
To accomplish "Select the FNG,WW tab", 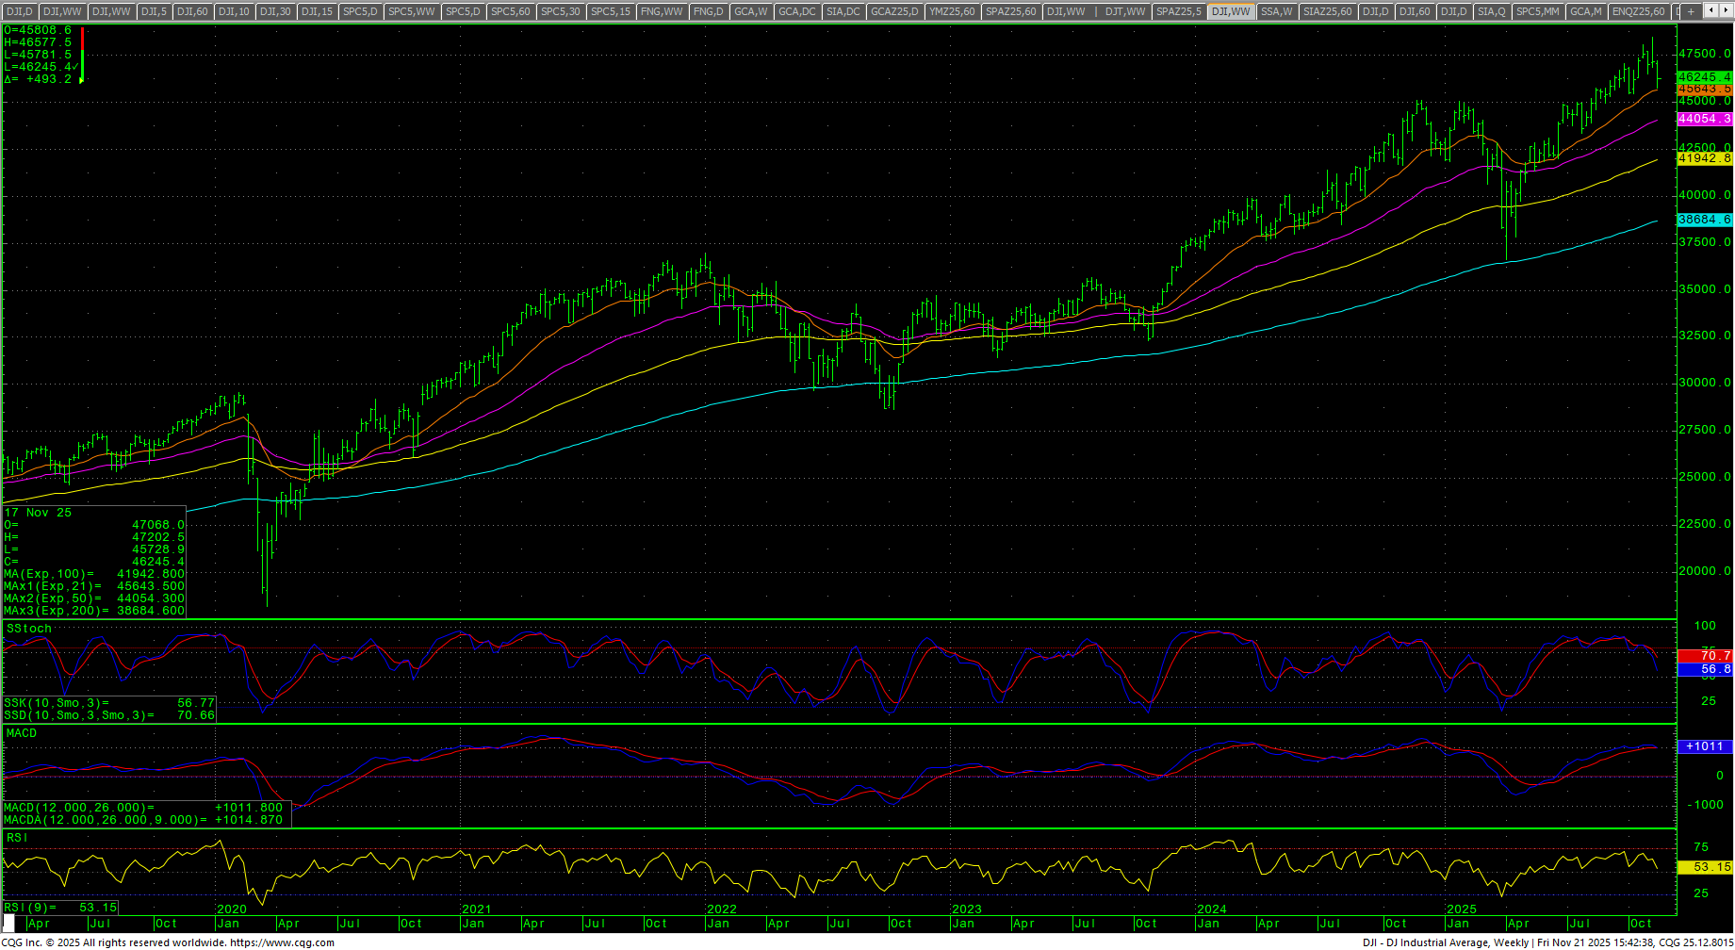I will pyautogui.click(x=661, y=11).
